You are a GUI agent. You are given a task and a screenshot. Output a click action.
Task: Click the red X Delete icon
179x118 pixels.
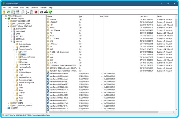36,12
